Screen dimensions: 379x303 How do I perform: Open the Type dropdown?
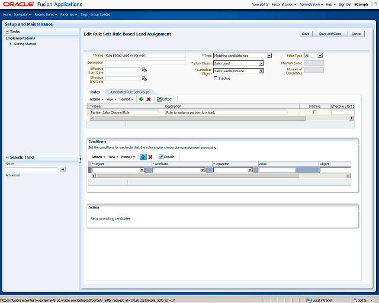click(x=269, y=56)
